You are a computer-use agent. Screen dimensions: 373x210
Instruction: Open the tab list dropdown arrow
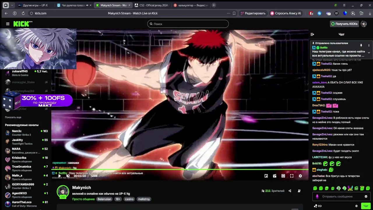tap(12, 5)
